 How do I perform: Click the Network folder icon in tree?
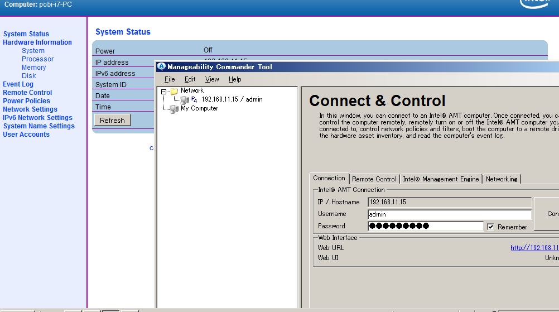coord(174,92)
